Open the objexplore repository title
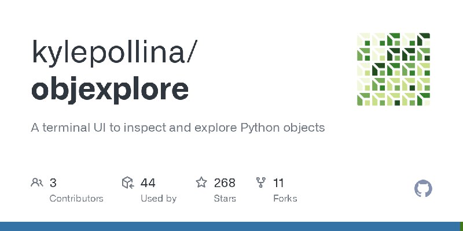The height and width of the screenshot is (231, 463). click(x=110, y=88)
